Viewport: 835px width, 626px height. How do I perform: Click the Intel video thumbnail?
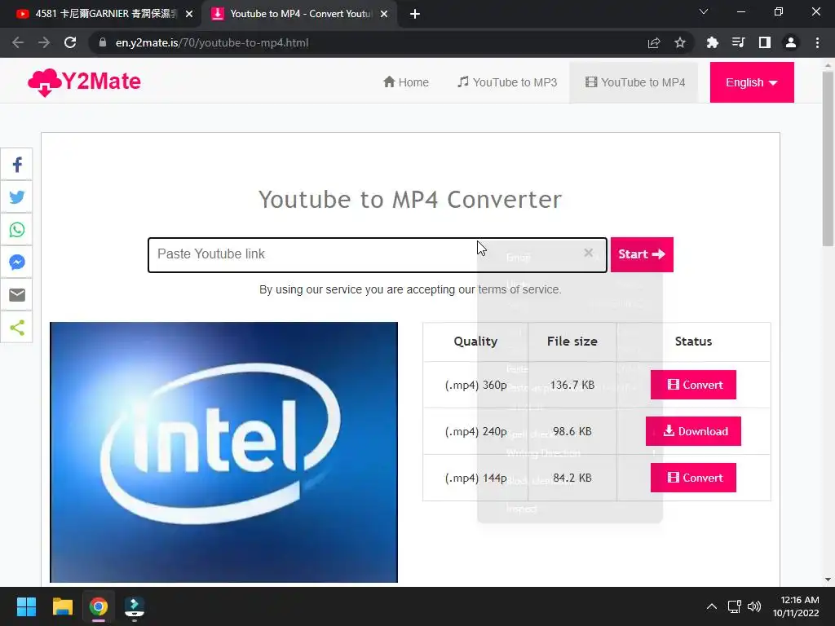(x=223, y=452)
